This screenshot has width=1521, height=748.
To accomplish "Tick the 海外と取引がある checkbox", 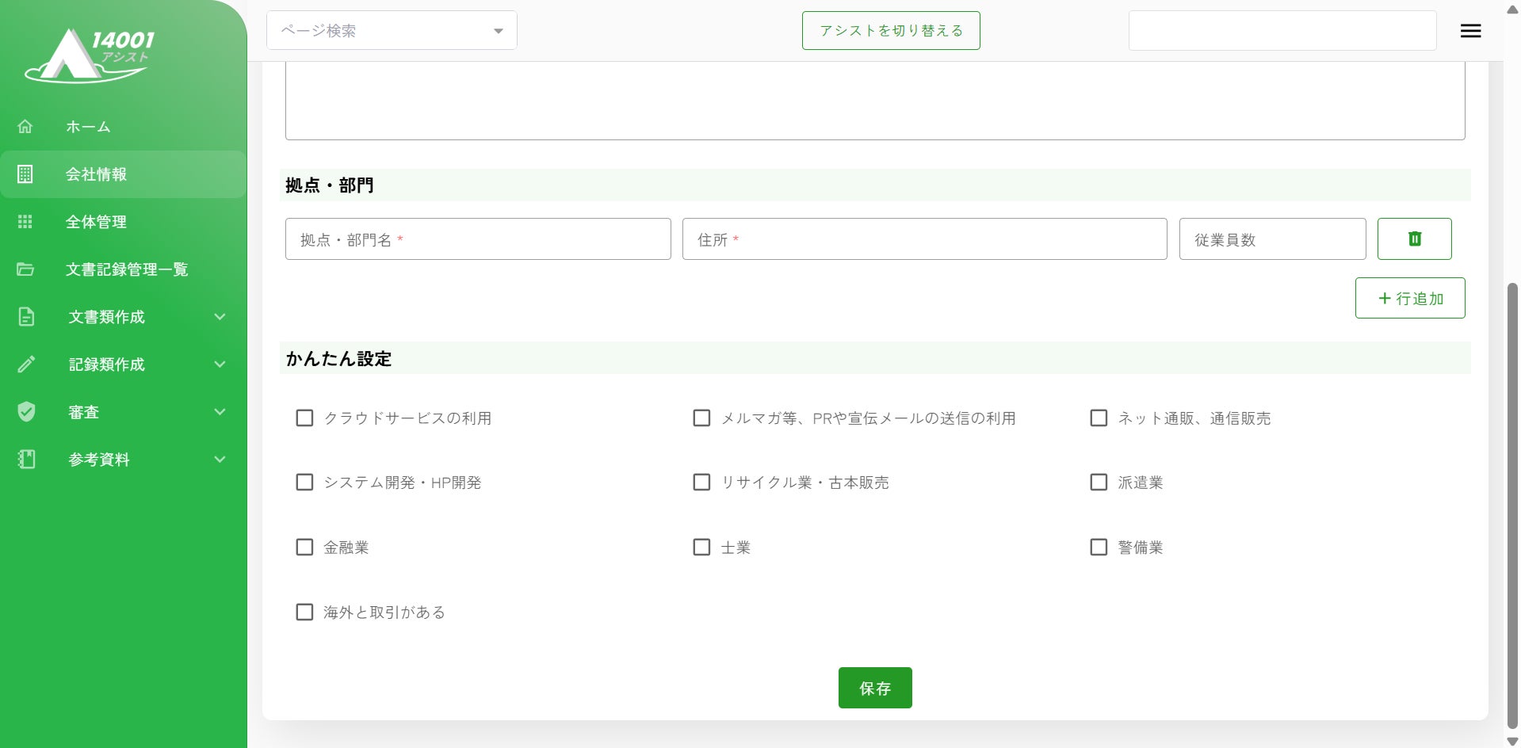I will point(304,612).
